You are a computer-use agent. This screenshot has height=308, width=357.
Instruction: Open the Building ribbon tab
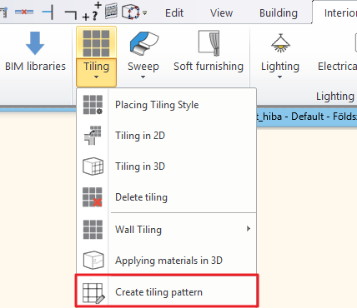(279, 12)
